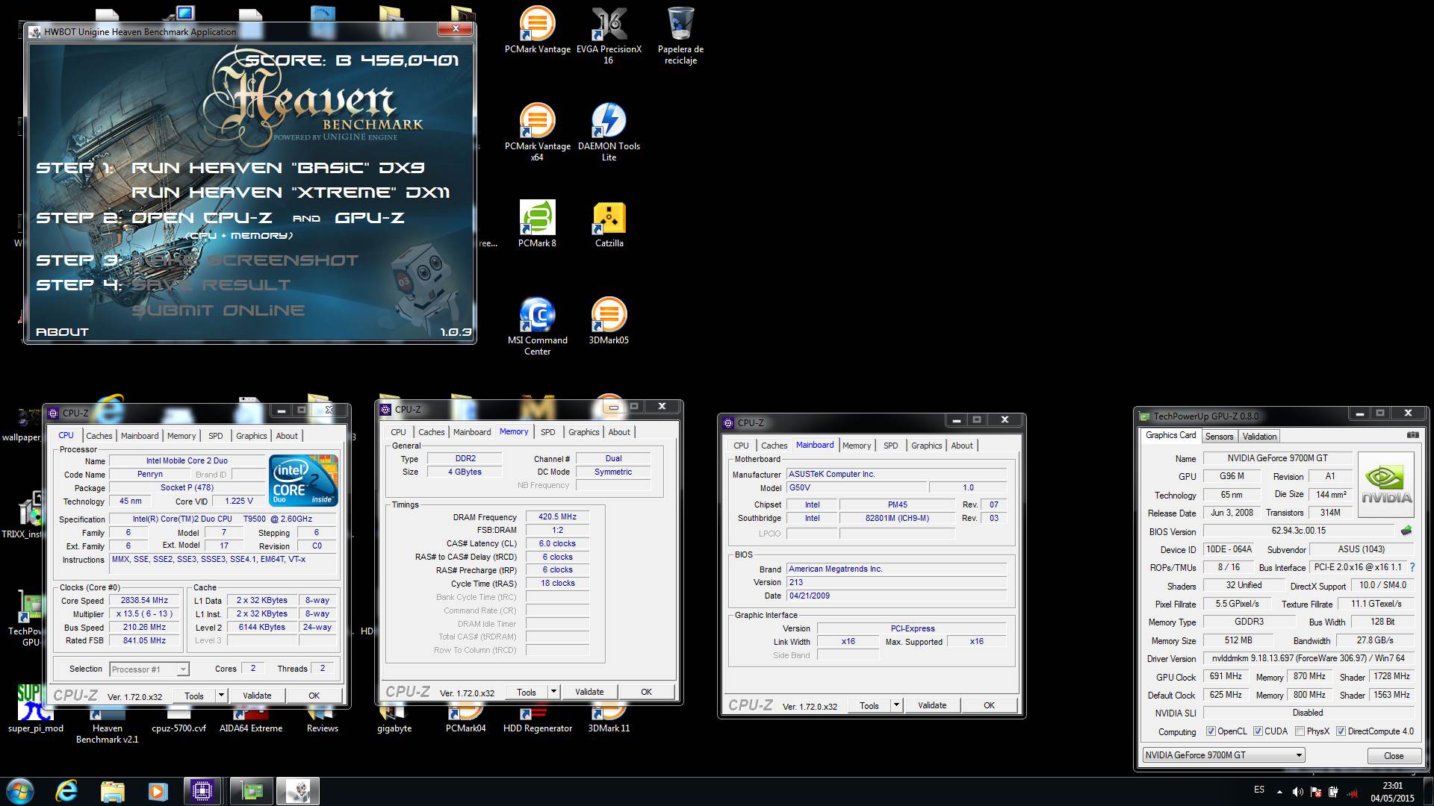The image size is (1434, 806).
Task: Open PCMark Vantage x64 shortcut
Action: 537,132
